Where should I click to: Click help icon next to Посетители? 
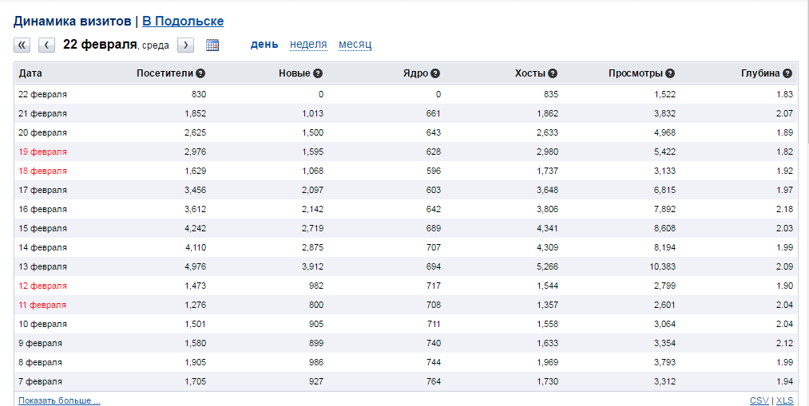200,73
